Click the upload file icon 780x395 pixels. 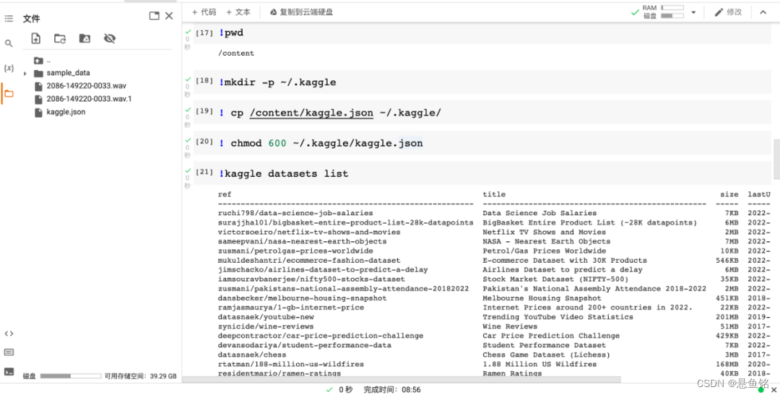pos(36,39)
